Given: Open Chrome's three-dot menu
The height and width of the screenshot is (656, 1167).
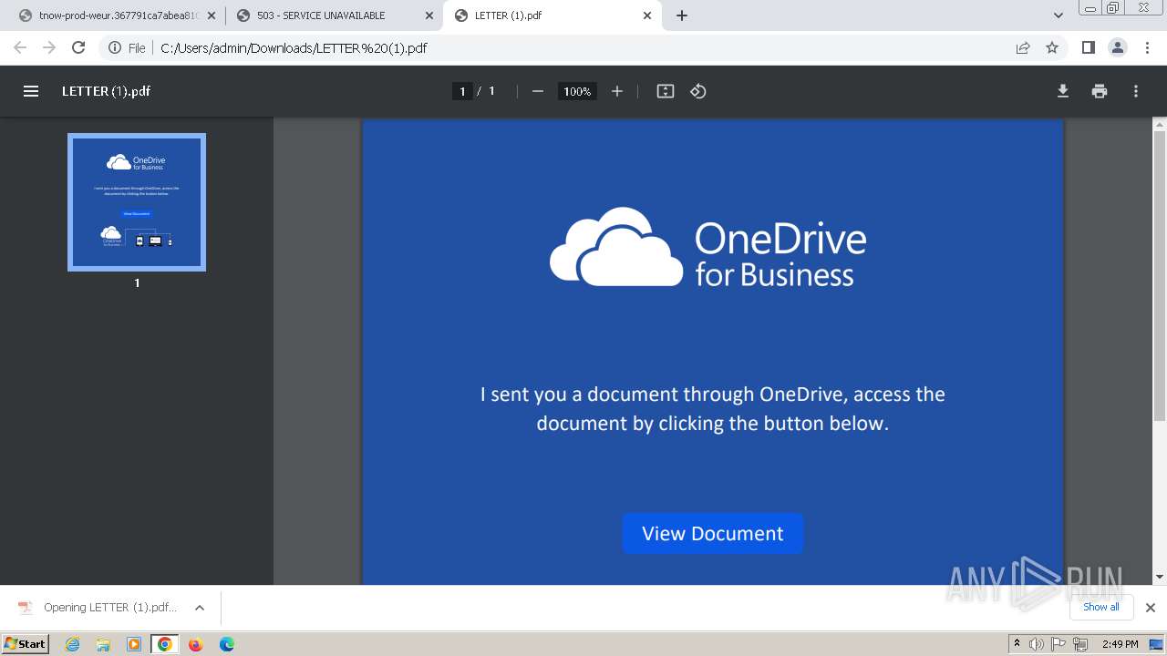Looking at the screenshot, I should point(1146,47).
